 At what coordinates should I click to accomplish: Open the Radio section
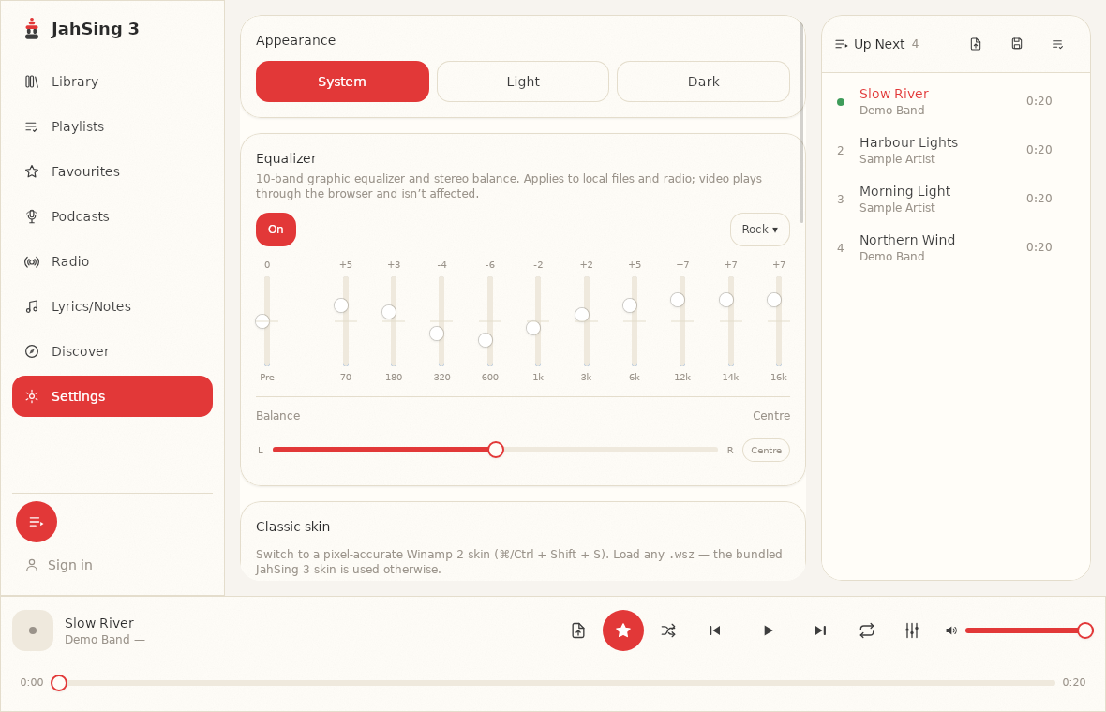(112, 261)
